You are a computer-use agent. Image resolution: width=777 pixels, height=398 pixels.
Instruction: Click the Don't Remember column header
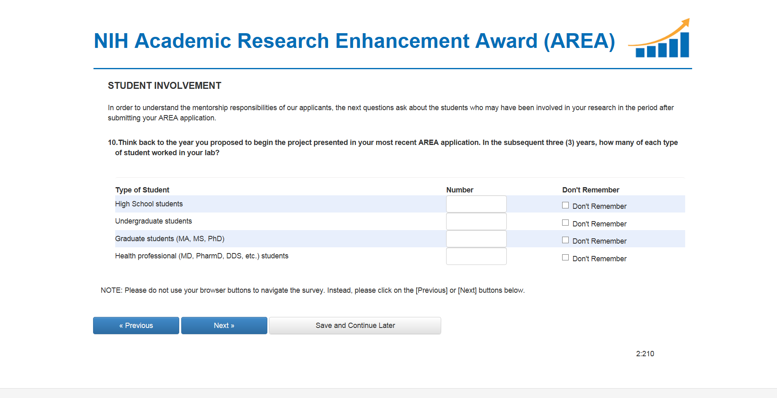point(590,190)
